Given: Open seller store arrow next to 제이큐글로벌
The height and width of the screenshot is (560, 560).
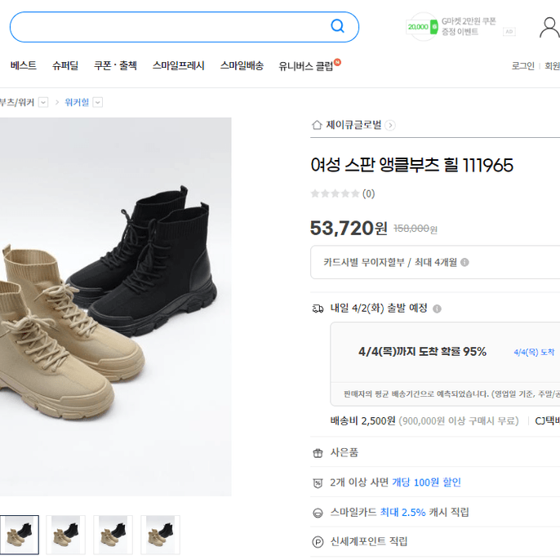Looking at the screenshot, I should [x=390, y=126].
